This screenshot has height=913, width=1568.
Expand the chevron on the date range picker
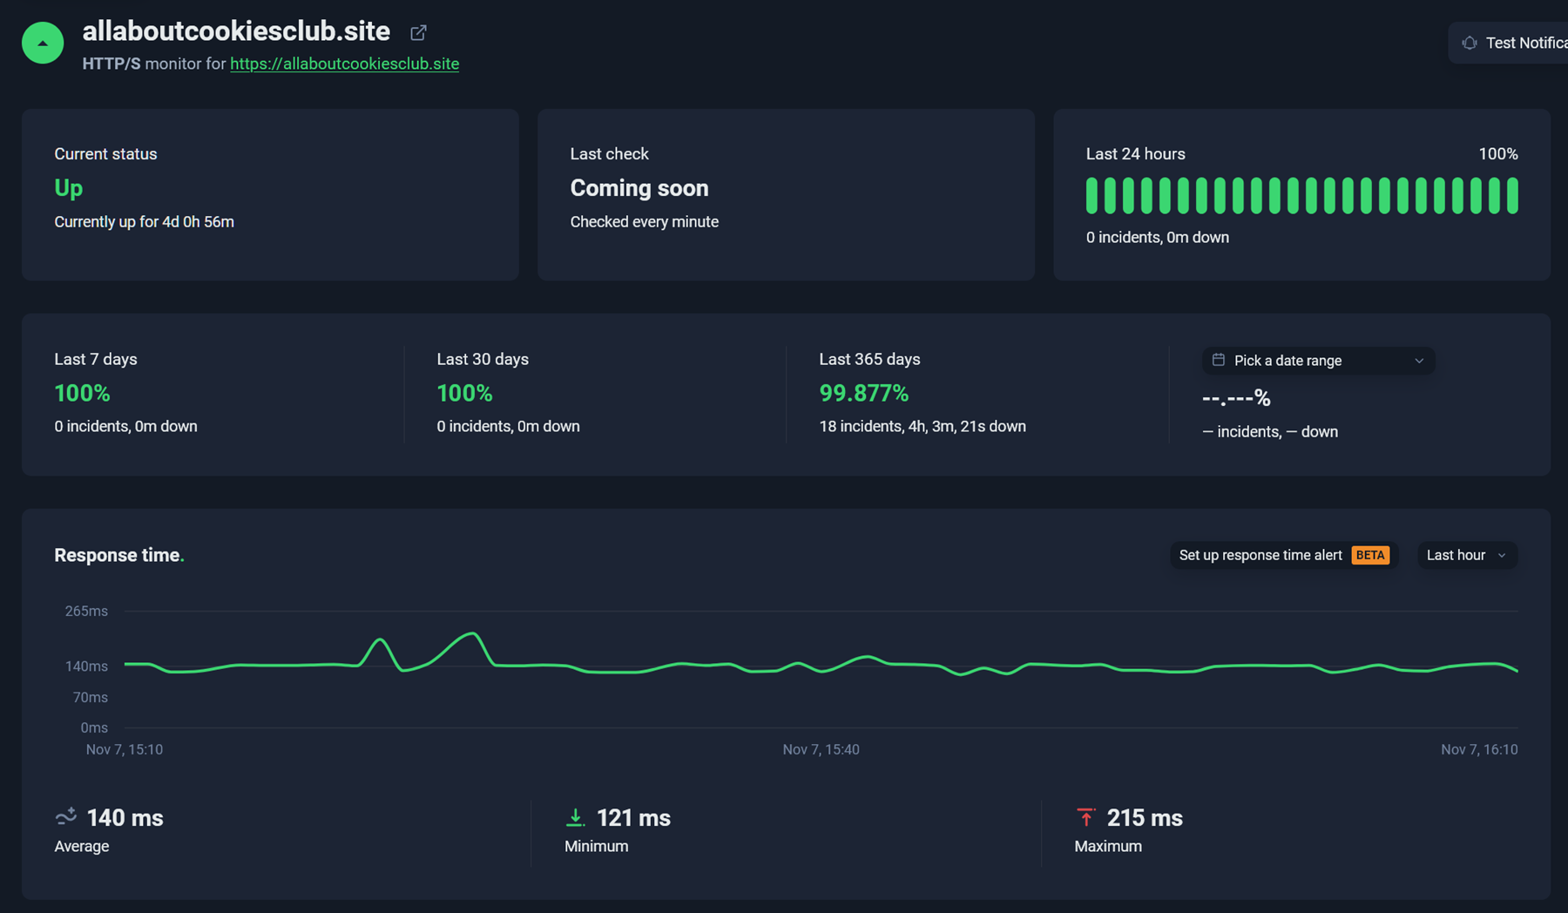click(x=1418, y=360)
